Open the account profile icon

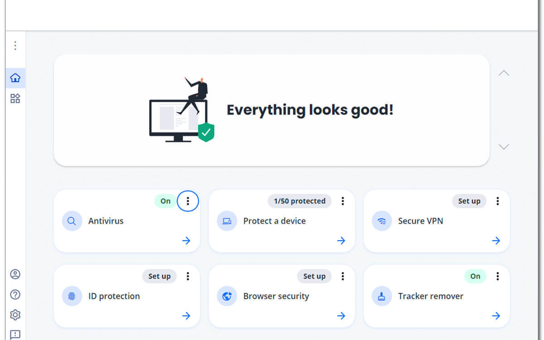click(15, 274)
